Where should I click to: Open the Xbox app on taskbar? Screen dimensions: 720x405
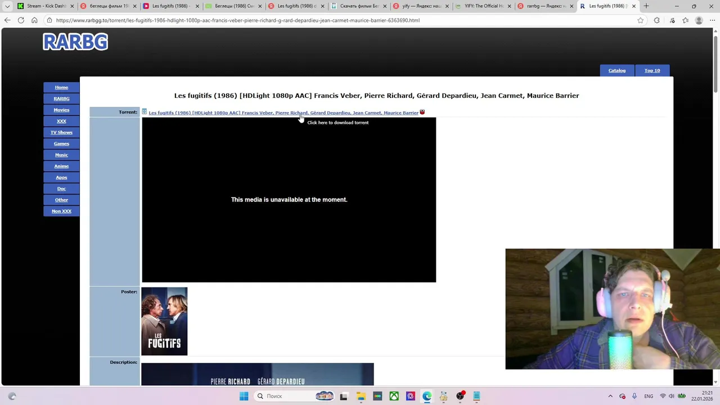[x=394, y=396]
